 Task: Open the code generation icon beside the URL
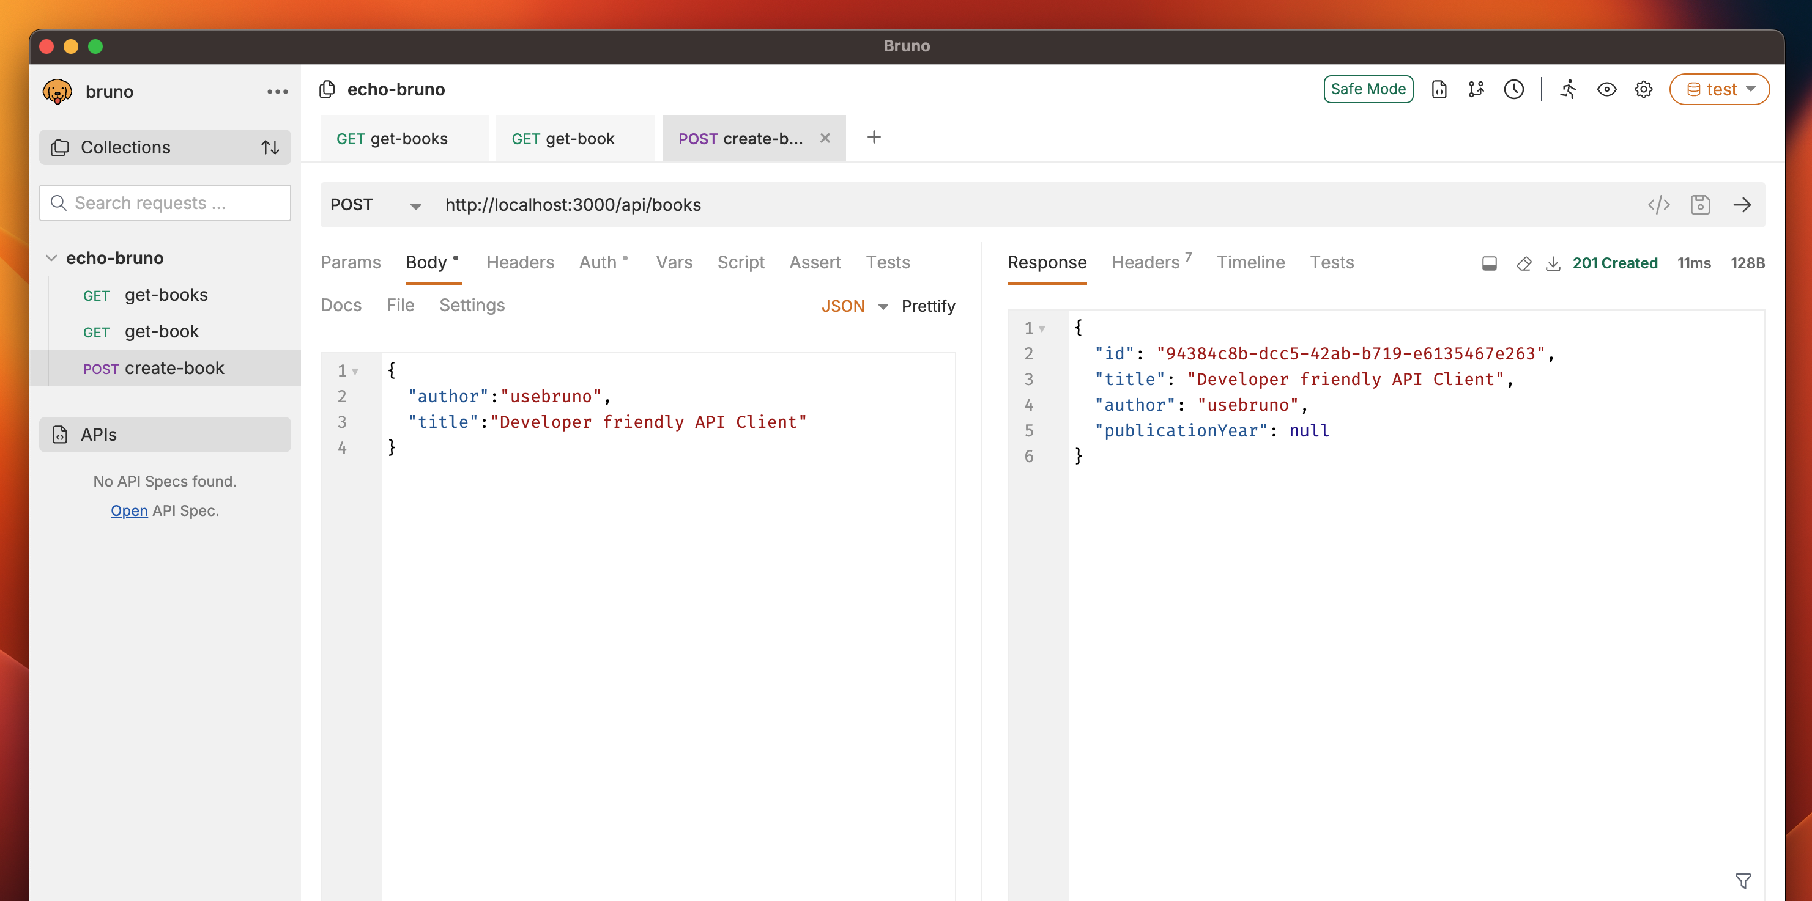1659,205
